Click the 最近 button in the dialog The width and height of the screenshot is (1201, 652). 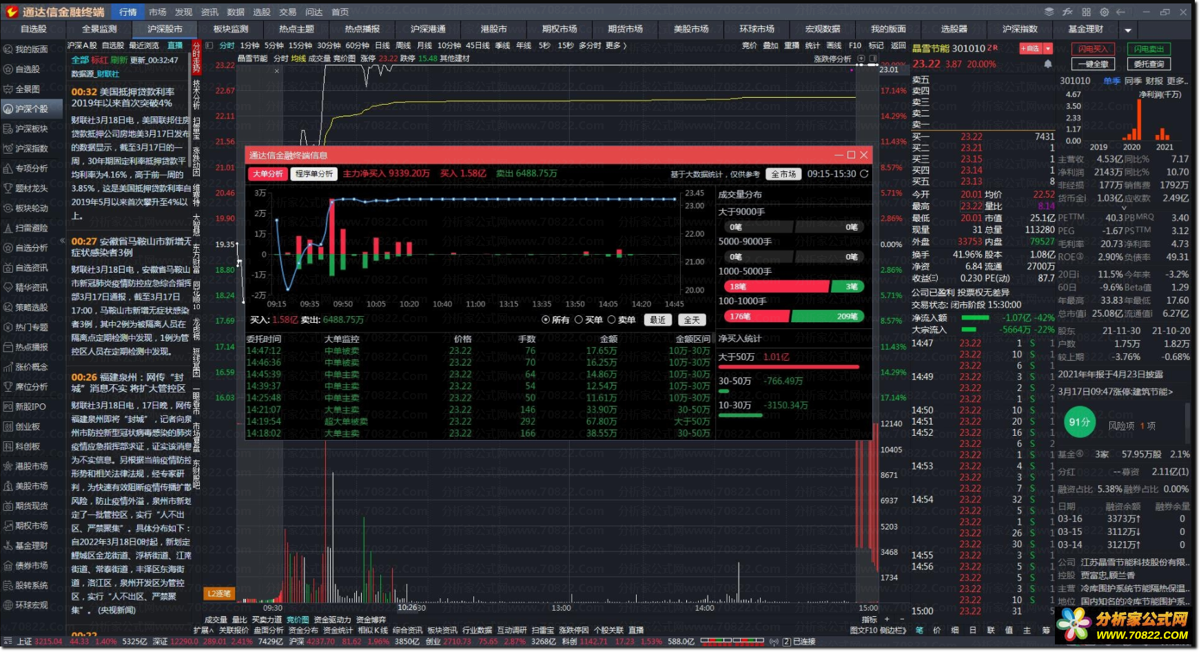pos(657,319)
